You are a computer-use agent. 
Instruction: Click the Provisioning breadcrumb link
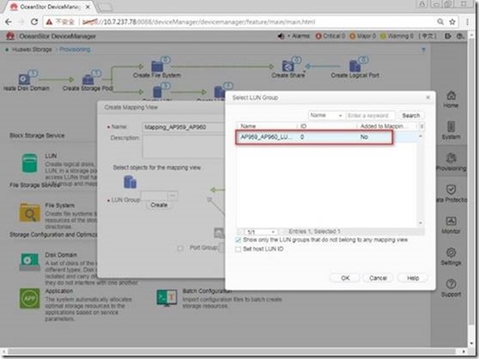pyautogui.click(x=75, y=50)
